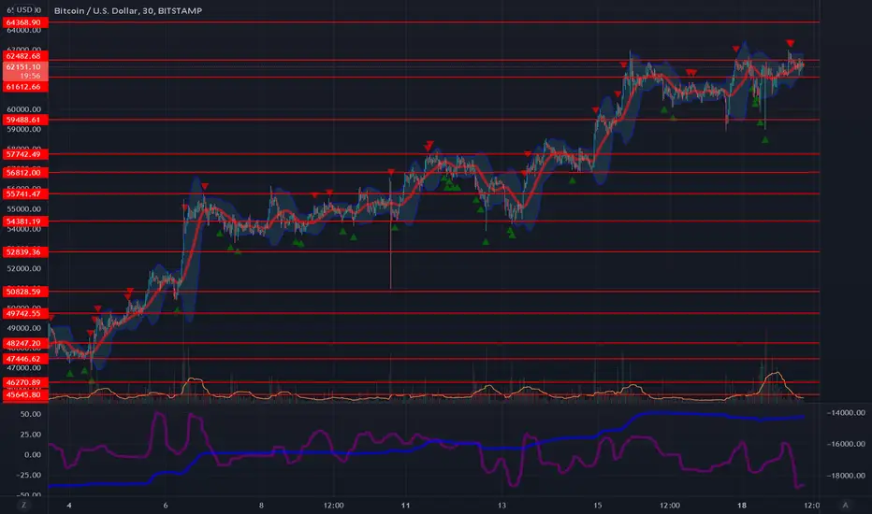Click the -14000.00 right scale value

(846, 413)
